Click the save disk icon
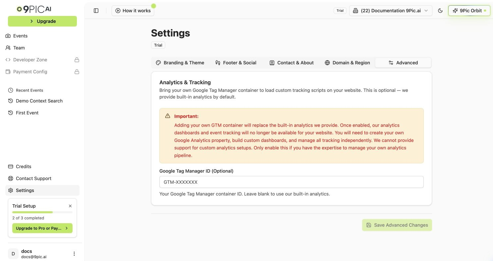This screenshot has height=261, width=493. tap(369, 225)
